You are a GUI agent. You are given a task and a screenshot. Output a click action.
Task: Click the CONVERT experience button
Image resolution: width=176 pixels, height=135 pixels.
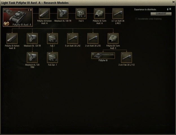point(161,14)
